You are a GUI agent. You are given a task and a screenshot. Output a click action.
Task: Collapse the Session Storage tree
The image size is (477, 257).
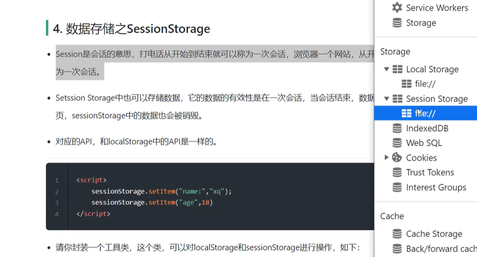[x=386, y=98]
